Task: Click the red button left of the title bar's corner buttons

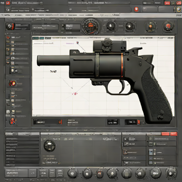Action: [167, 3]
